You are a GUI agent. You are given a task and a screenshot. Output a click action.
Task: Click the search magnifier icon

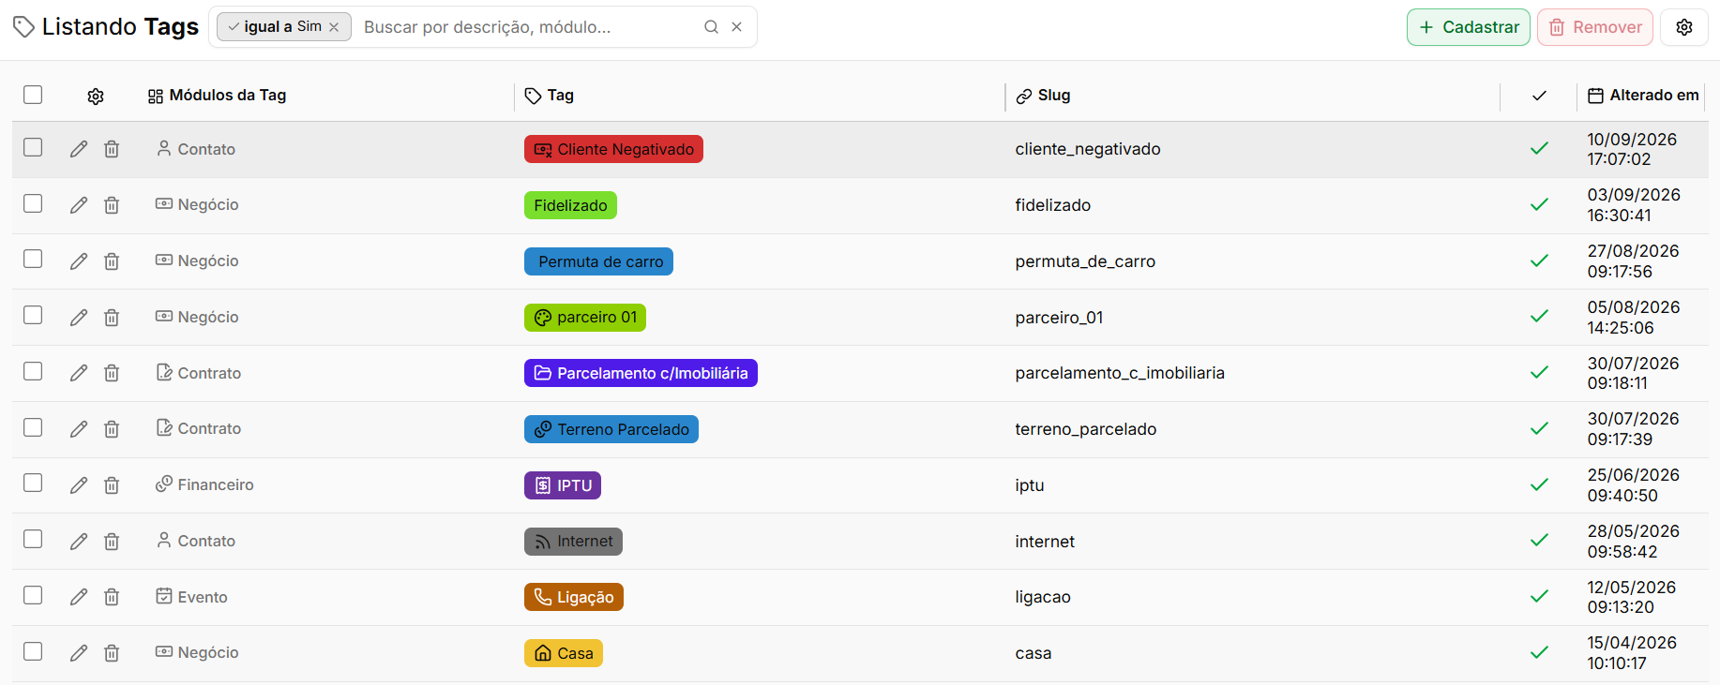[711, 27]
